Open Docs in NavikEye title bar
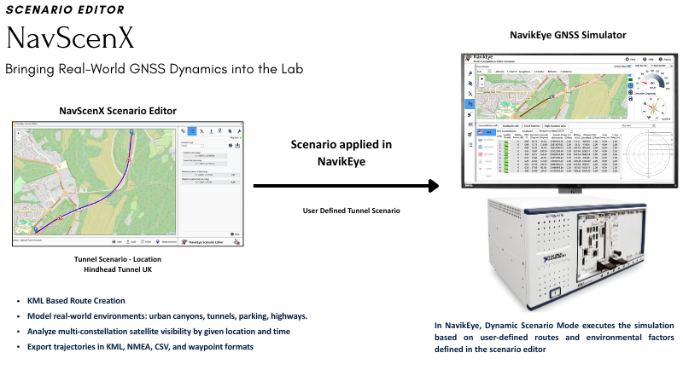Viewport: 683px width, 370px height. [631, 59]
